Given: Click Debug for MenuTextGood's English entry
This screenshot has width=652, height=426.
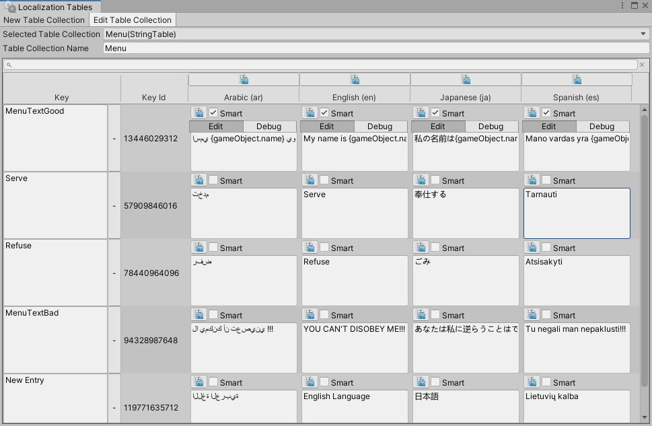Looking at the screenshot, I should coord(381,126).
